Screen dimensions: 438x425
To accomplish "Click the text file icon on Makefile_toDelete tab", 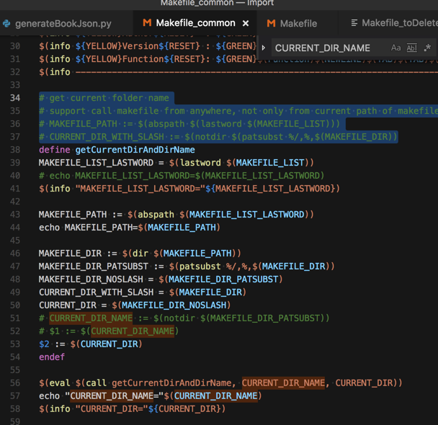I will [x=354, y=23].
